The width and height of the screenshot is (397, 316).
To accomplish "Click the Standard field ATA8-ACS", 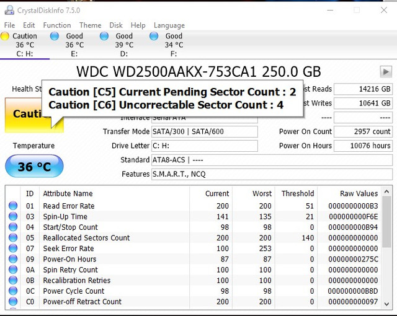I will [x=272, y=160].
